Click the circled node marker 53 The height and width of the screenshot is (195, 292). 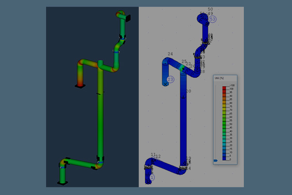212,19
